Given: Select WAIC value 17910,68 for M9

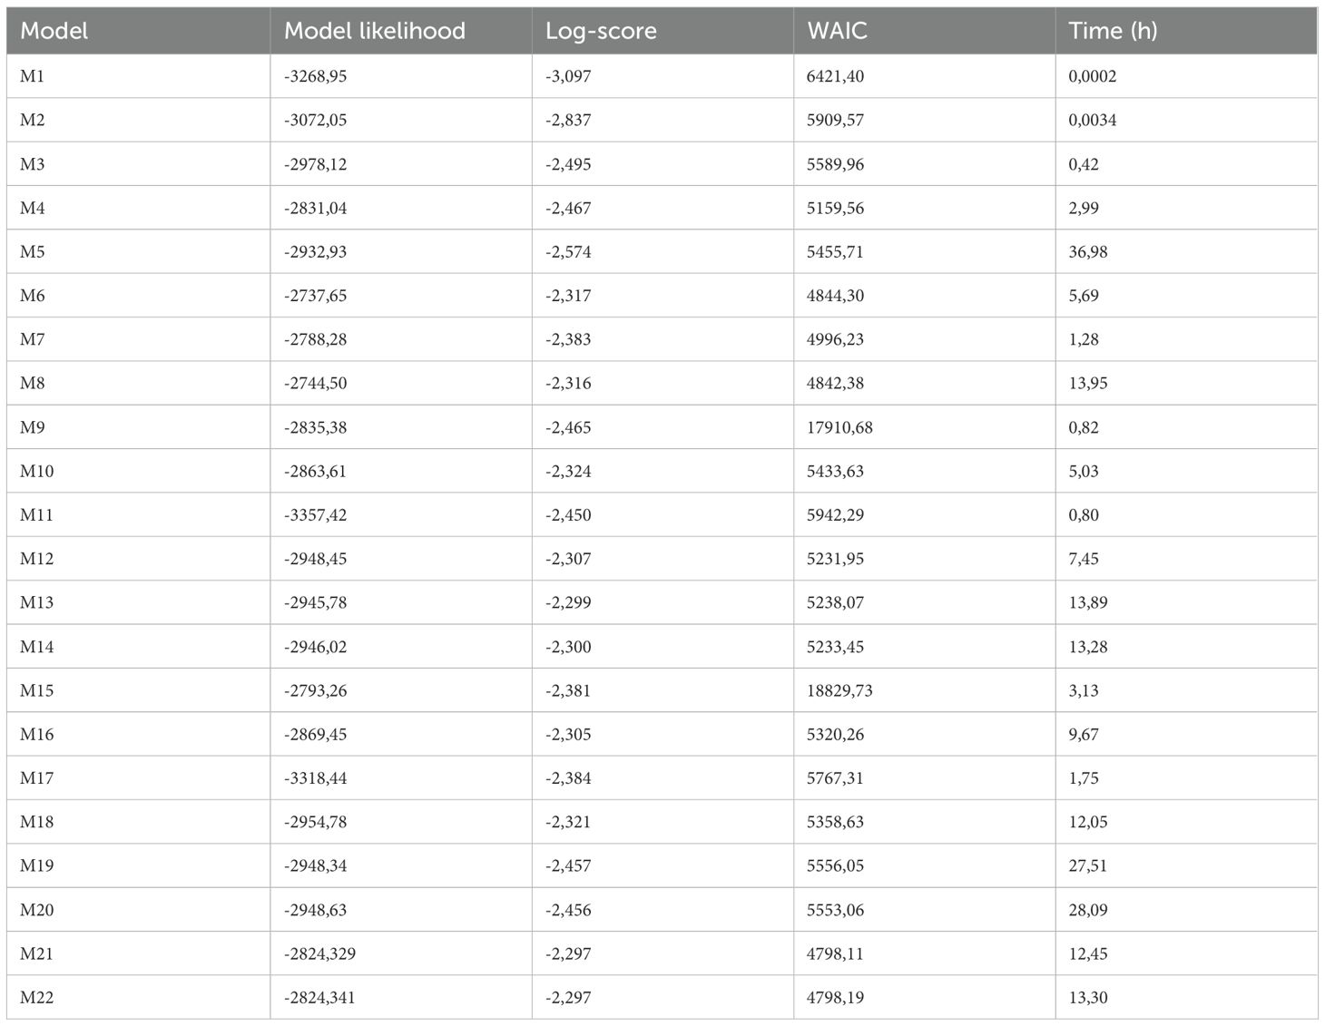Looking at the screenshot, I should click(839, 427).
